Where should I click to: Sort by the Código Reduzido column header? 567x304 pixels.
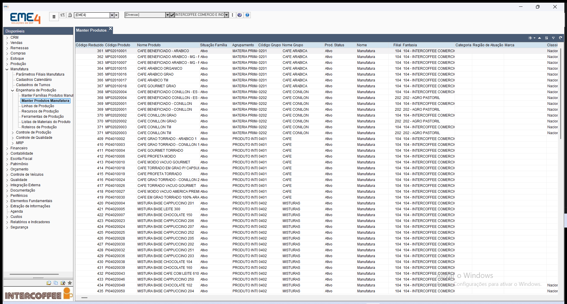90,45
